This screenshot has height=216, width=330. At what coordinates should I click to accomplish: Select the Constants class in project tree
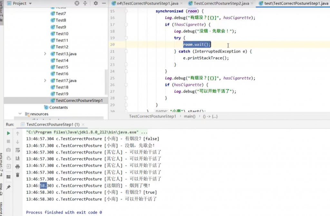[x=58, y=107]
